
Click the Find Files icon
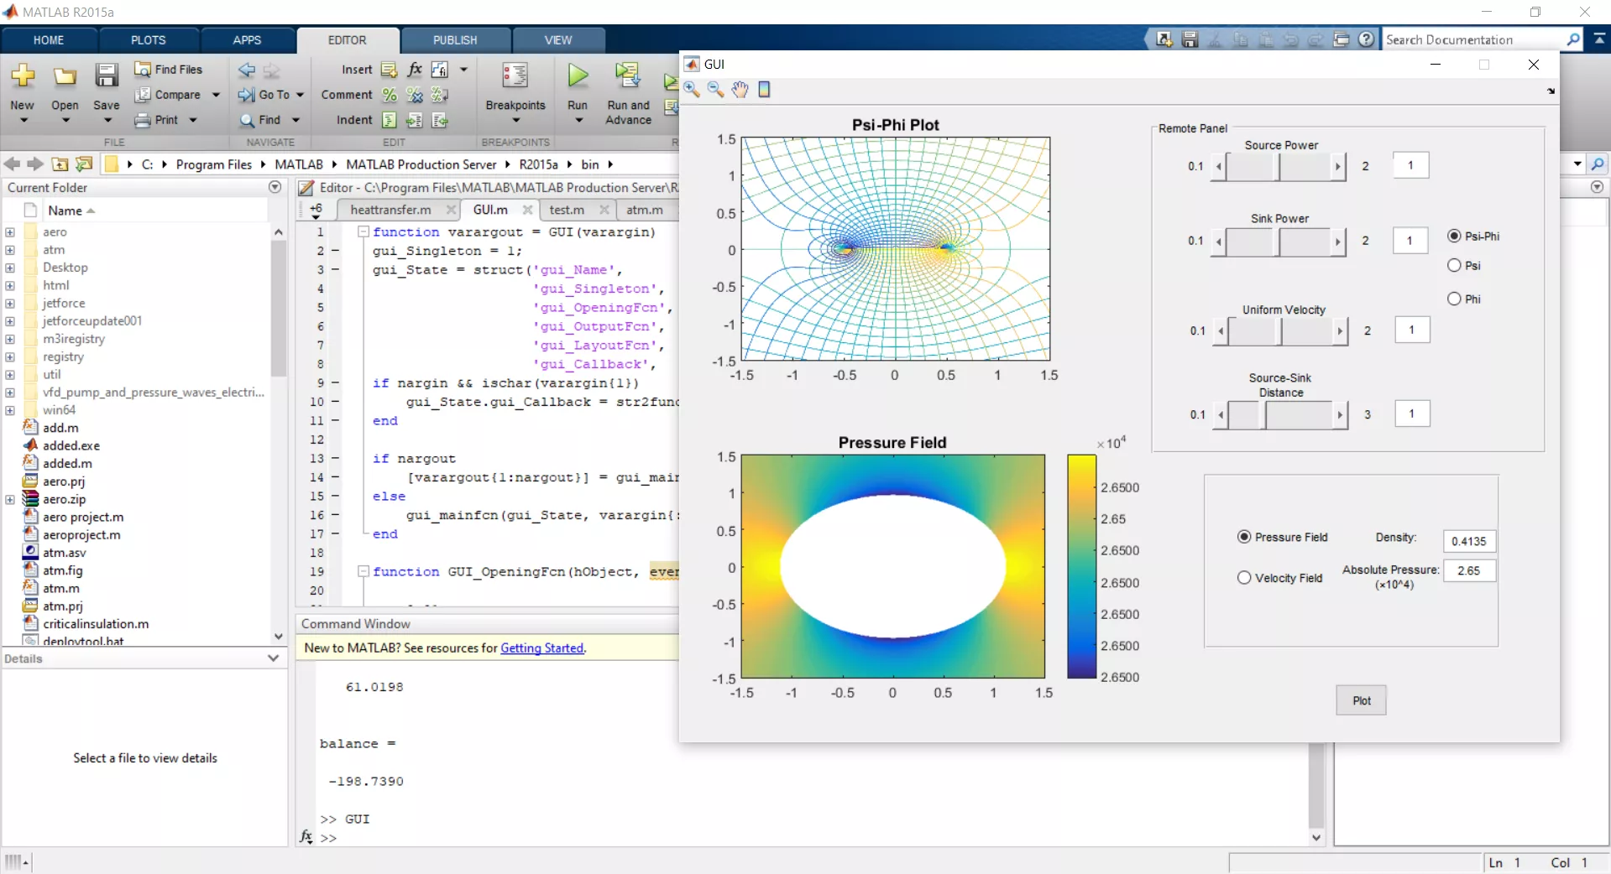(x=143, y=70)
